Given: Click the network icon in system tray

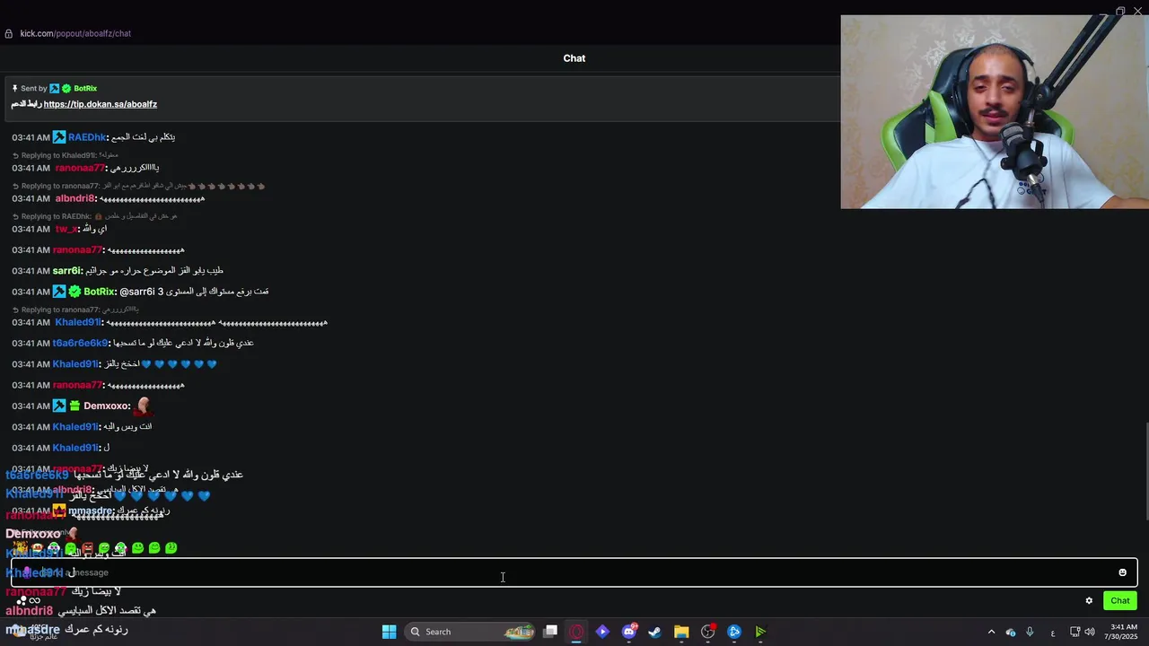Looking at the screenshot, I should click(1074, 632).
